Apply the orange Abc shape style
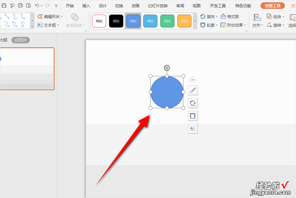 tap(184, 21)
